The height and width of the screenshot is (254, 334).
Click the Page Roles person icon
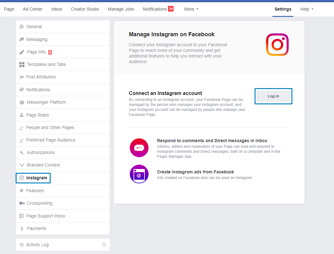[x=22, y=115]
